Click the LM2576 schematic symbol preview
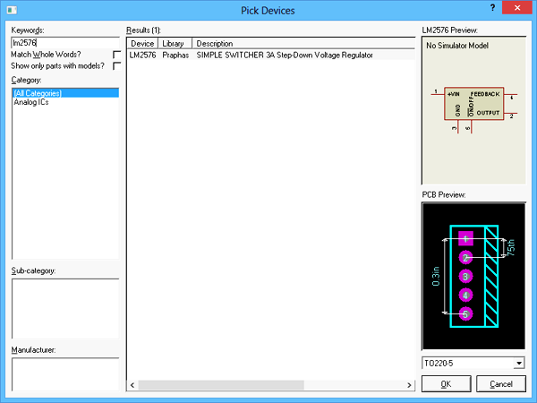537x403 pixels. [474, 110]
